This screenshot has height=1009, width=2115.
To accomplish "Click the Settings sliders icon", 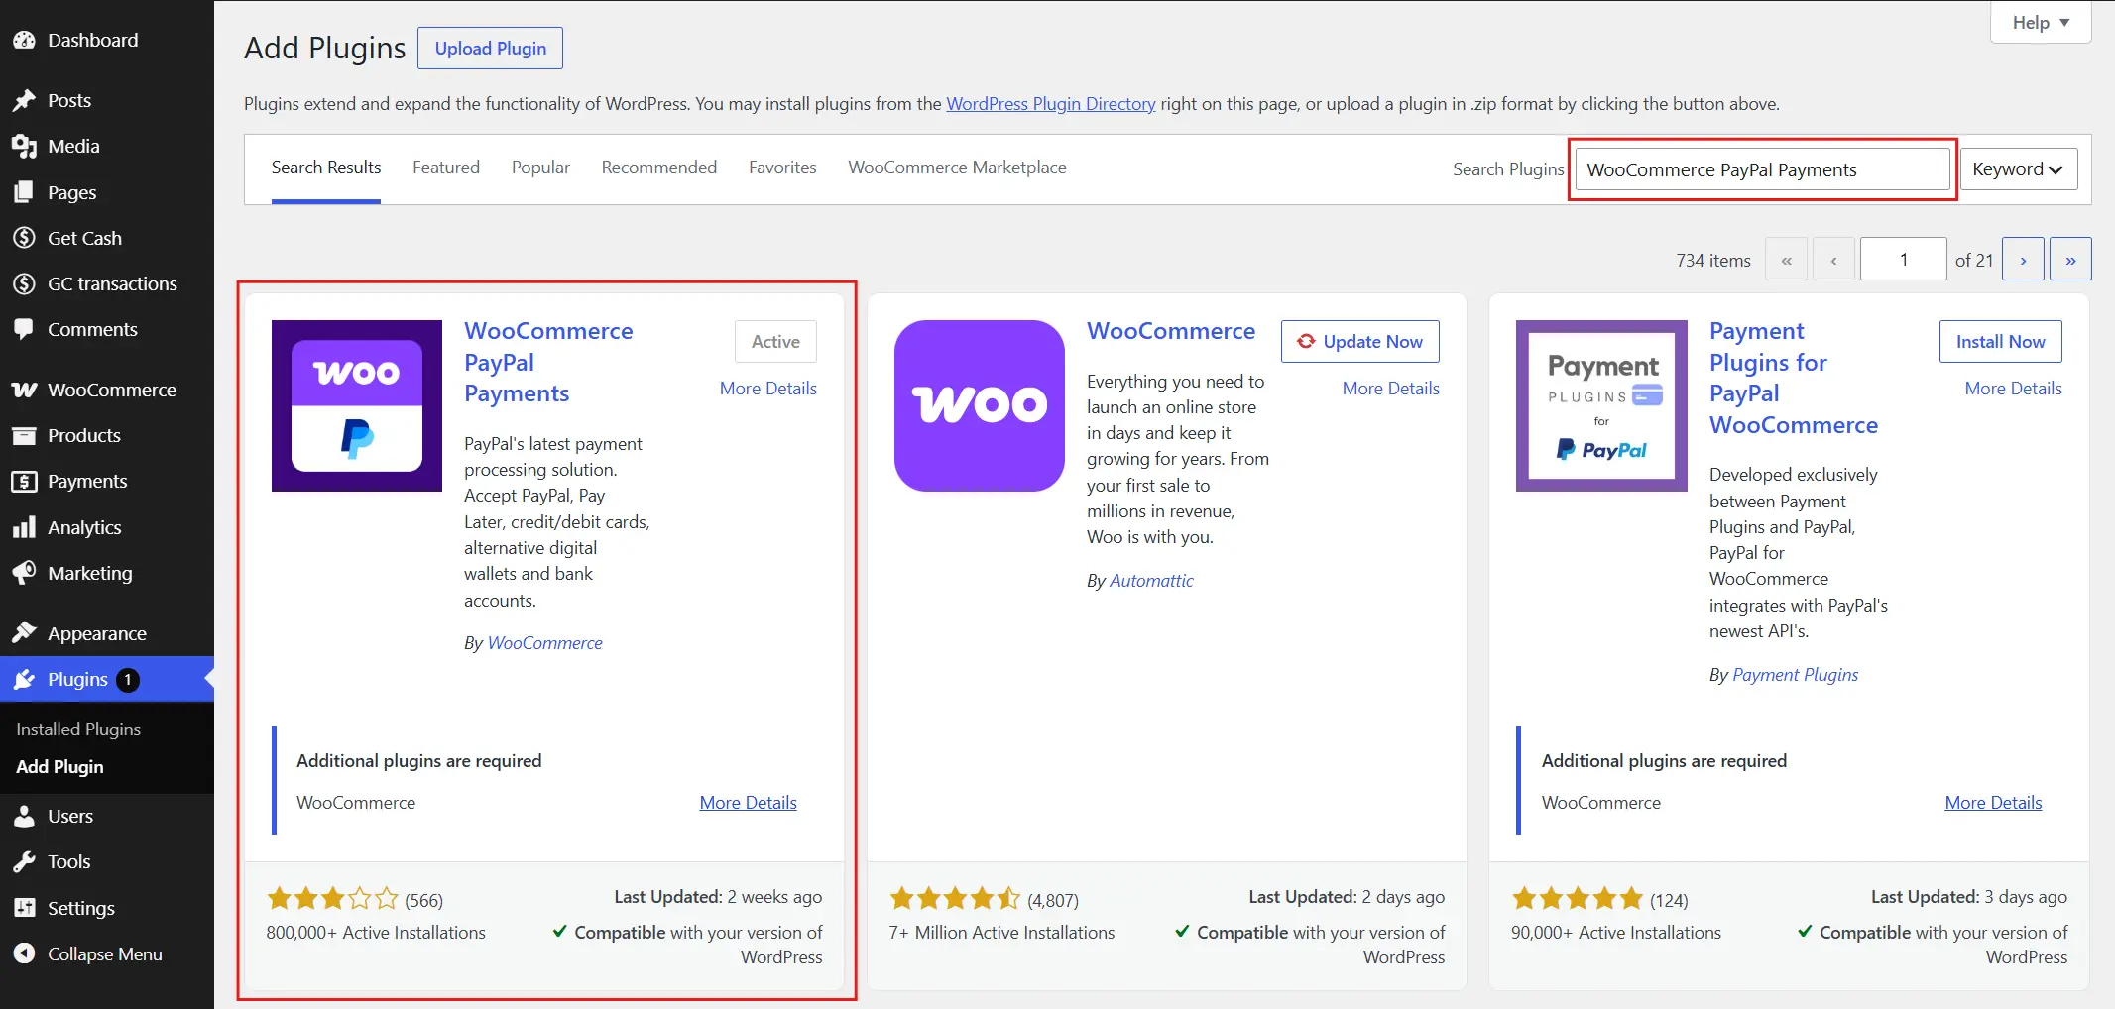I will [24, 908].
